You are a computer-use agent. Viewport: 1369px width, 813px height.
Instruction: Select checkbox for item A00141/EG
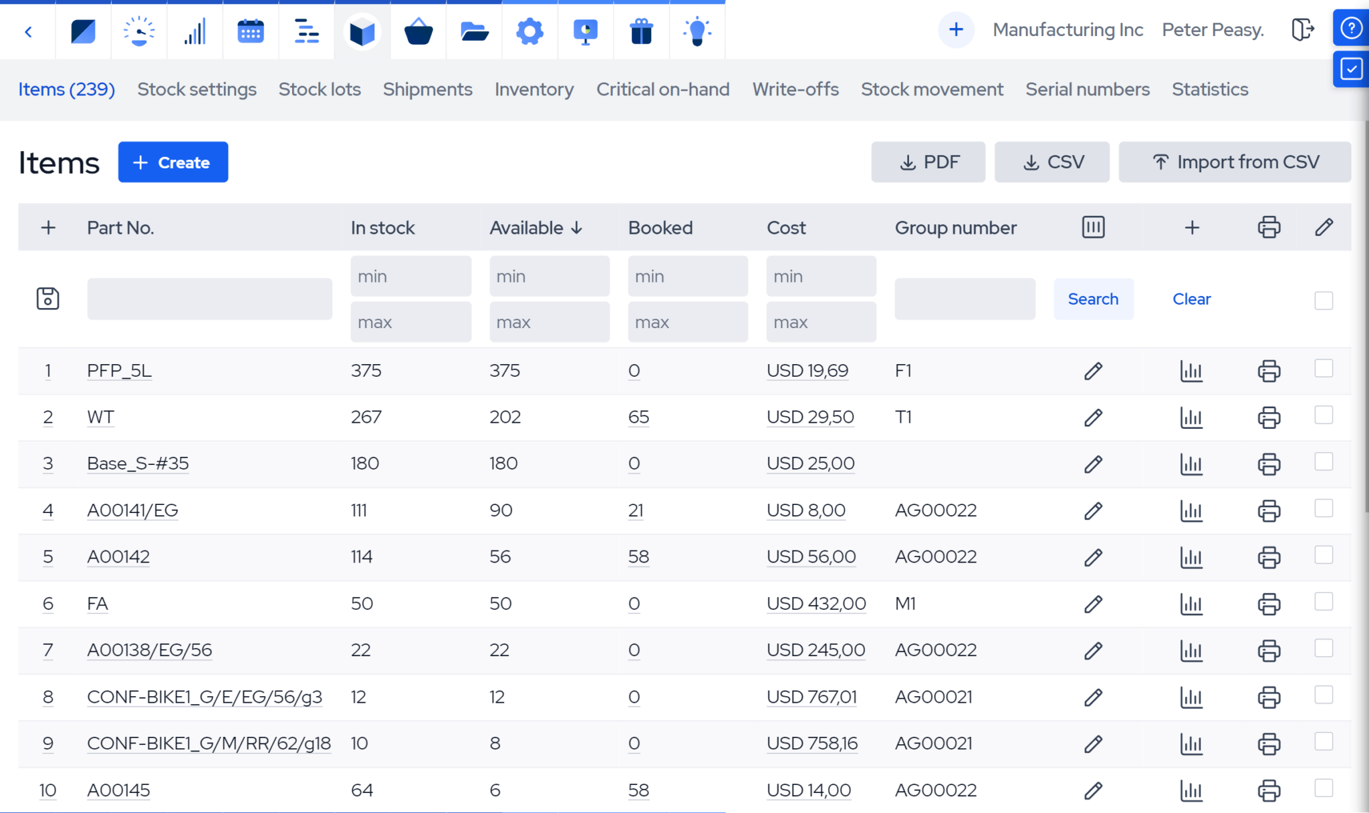pyautogui.click(x=1324, y=508)
